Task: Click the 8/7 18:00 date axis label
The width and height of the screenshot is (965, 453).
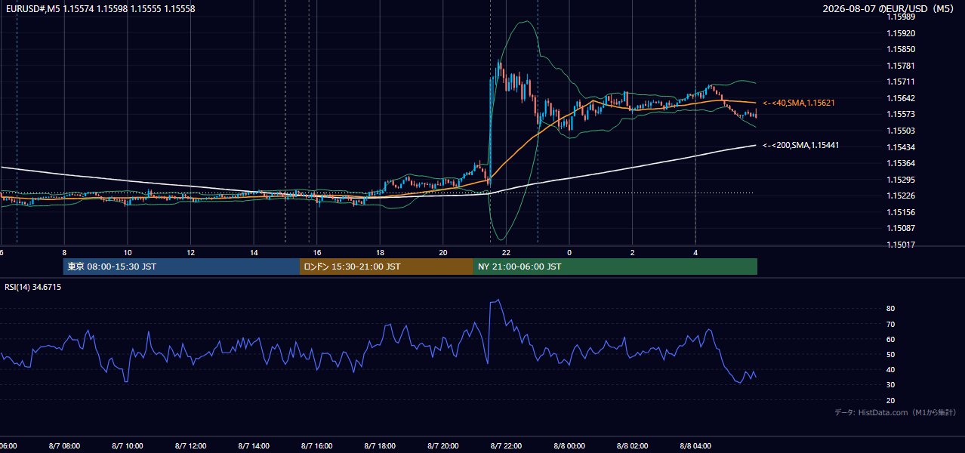Action: point(381,446)
